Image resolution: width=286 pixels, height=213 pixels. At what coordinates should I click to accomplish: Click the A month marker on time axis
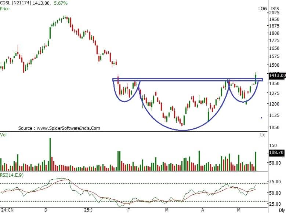pyautogui.click(x=202, y=210)
